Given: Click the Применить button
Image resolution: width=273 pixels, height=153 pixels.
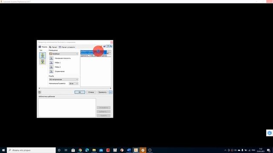Looking at the screenshot, I should pos(102,92).
